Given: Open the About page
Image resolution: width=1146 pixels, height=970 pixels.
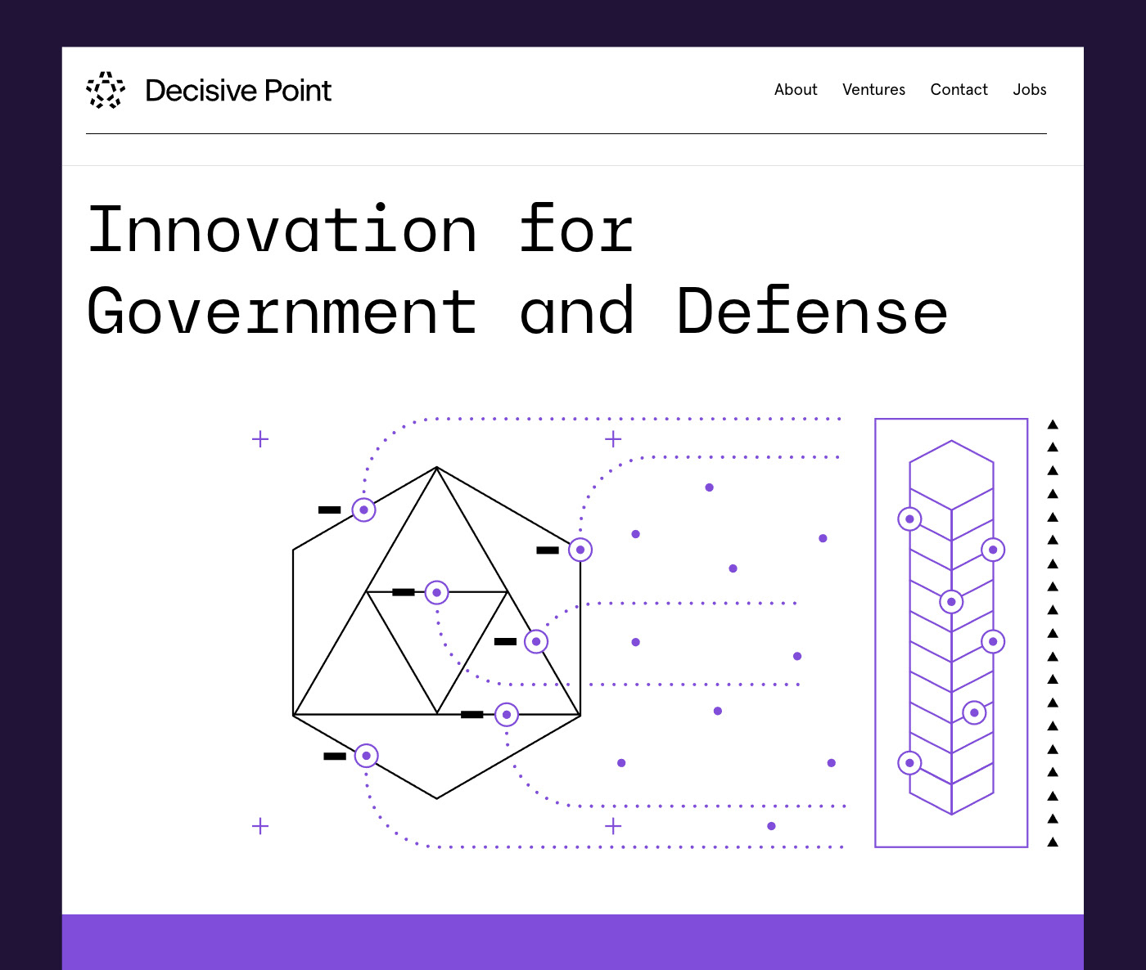Looking at the screenshot, I should click(795, 90).
